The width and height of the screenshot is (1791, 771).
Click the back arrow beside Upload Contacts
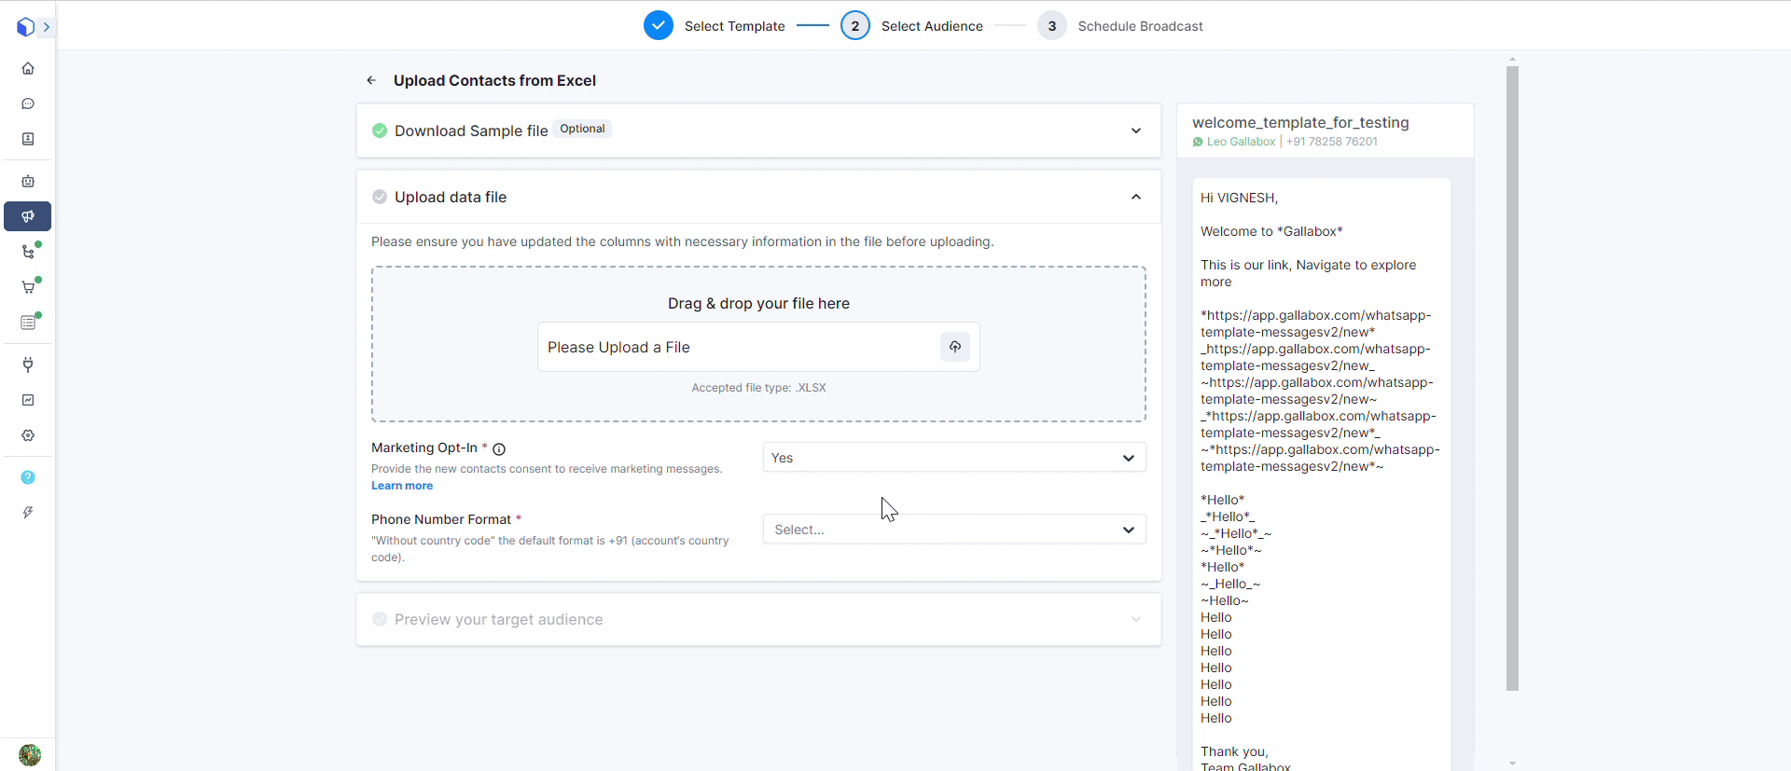click(x=371, y=80)
